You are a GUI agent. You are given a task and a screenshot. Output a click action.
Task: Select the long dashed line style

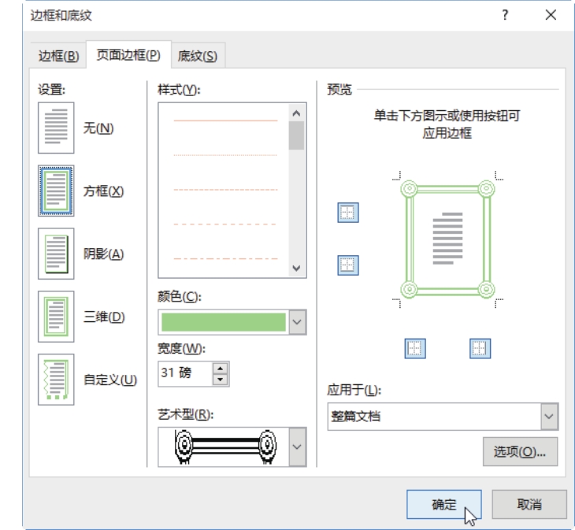tap(225, 224)
